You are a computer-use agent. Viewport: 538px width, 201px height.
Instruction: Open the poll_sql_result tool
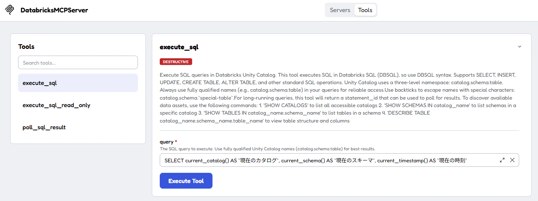pyautogui.click(x=78, y=127)
